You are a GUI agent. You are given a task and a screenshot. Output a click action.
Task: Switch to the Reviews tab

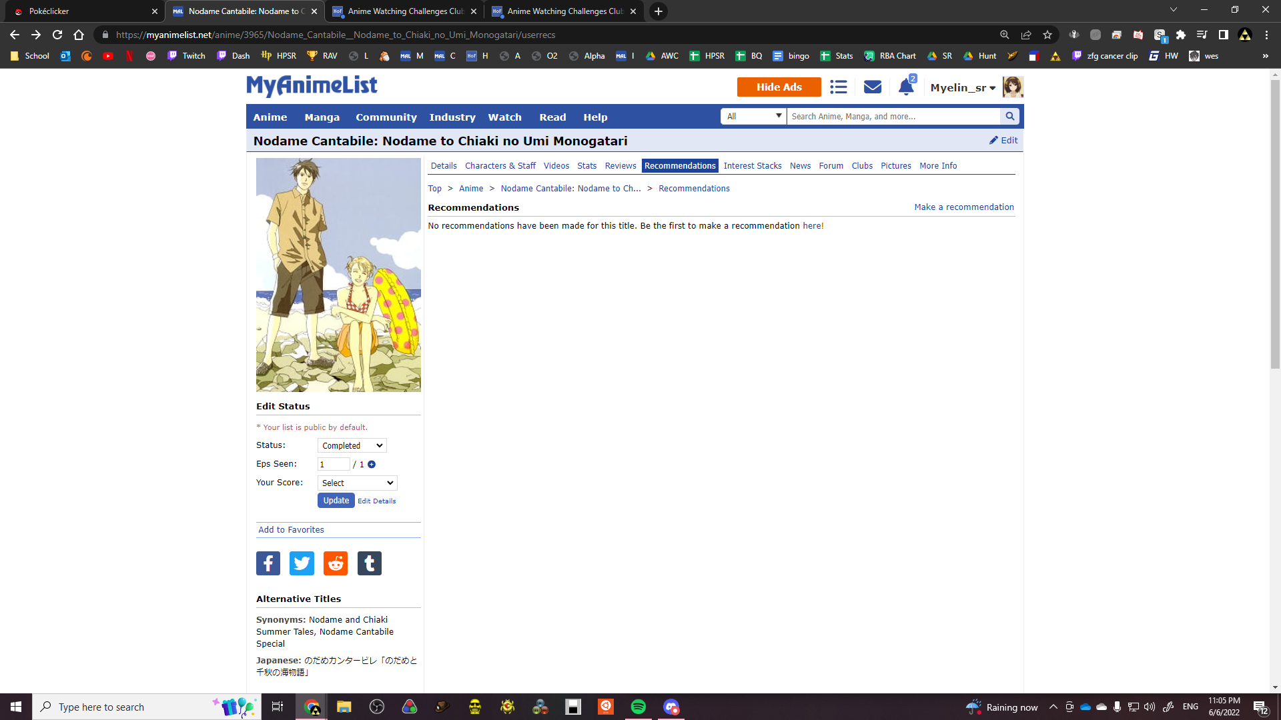620,166
